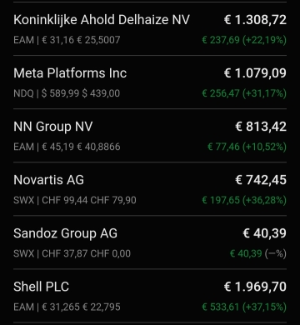The width and height of the screenshot is (300, 325).
Task: Click Ahold gain € 237,69 (+22,19%)
Action: [x=244, y=40]
